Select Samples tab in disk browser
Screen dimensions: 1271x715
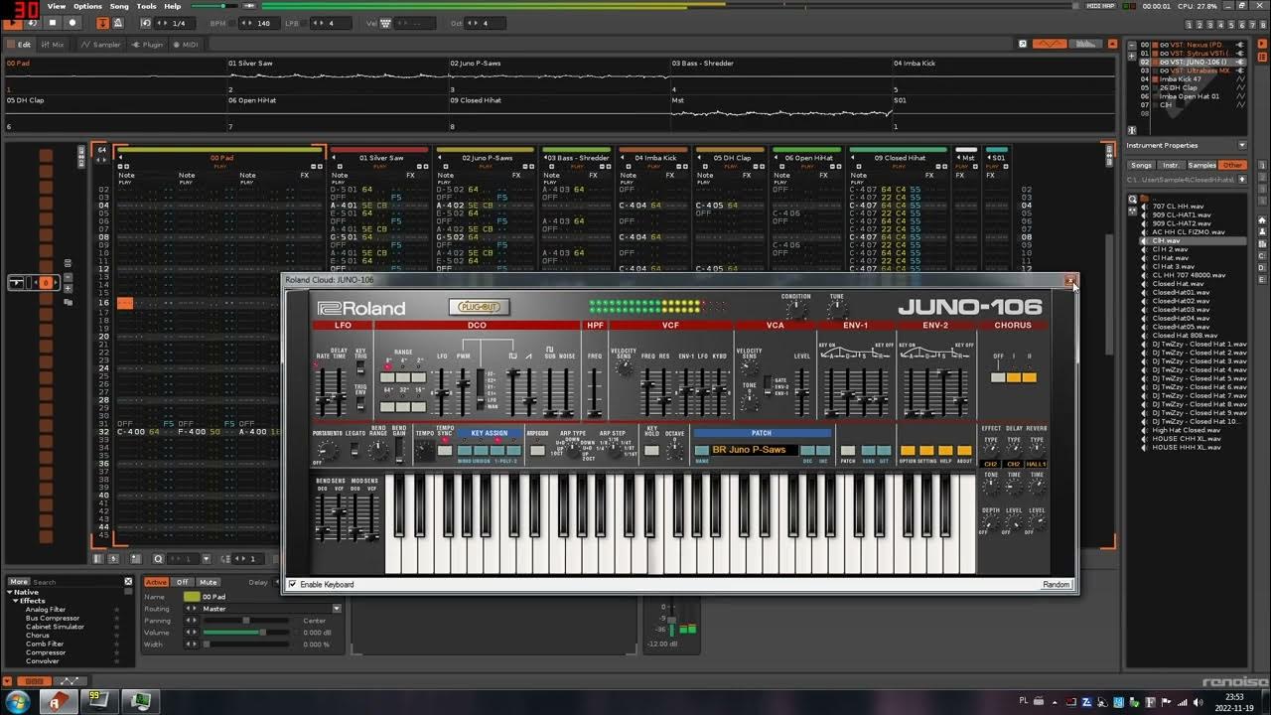[x=1202, y=165]
